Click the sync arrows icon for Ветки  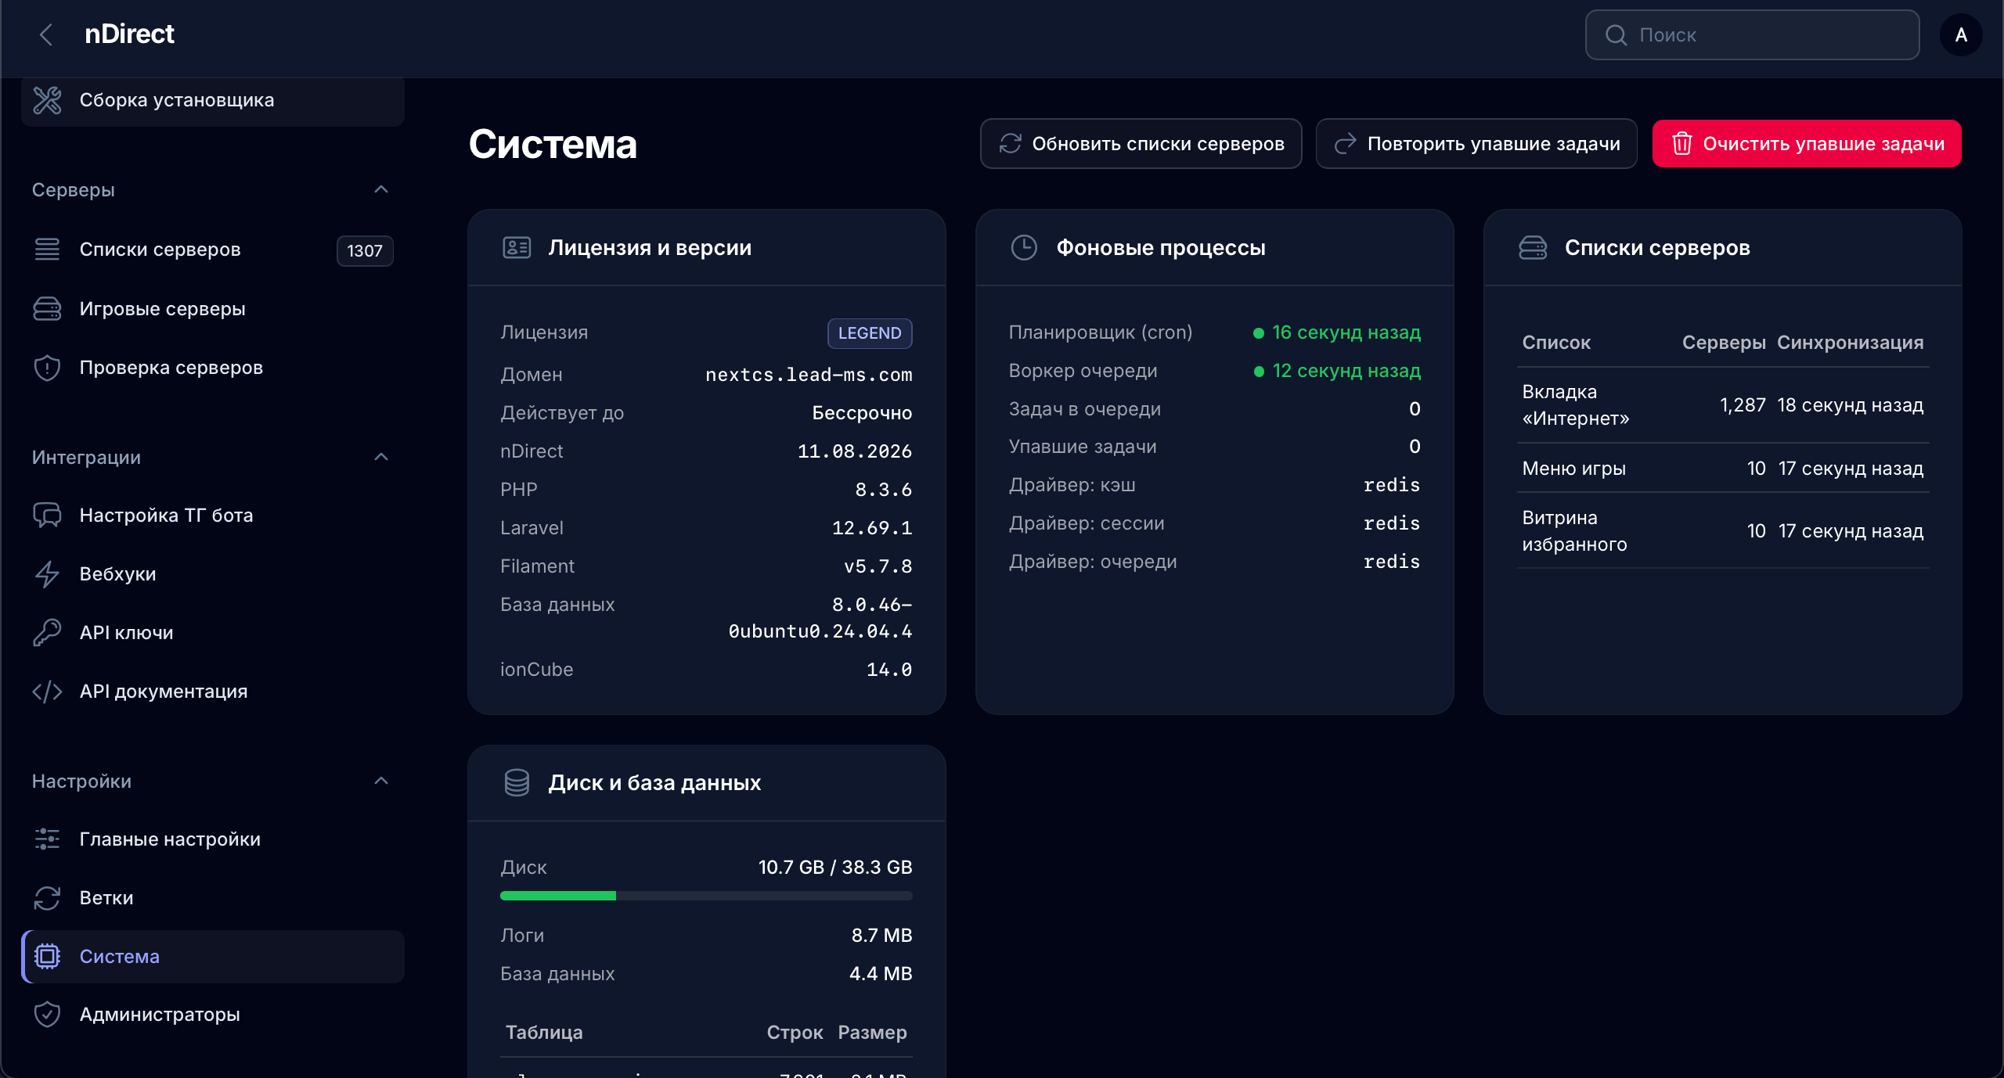coord(47,898)
